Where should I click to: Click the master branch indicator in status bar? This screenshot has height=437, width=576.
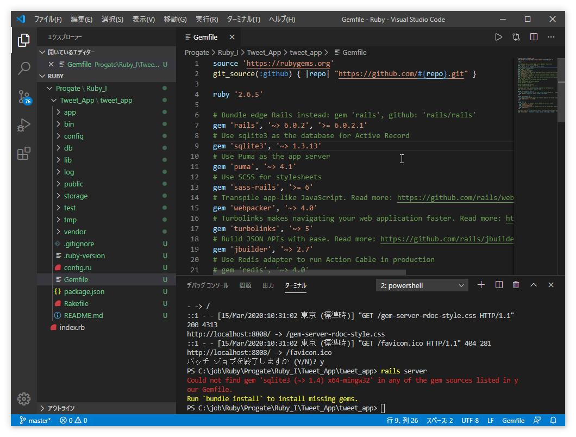[35, 420]
